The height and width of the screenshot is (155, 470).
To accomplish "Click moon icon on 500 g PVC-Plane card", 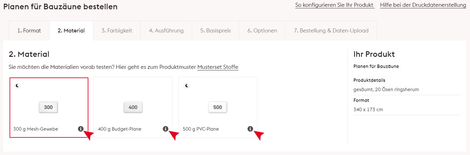I will pos(187,86).
